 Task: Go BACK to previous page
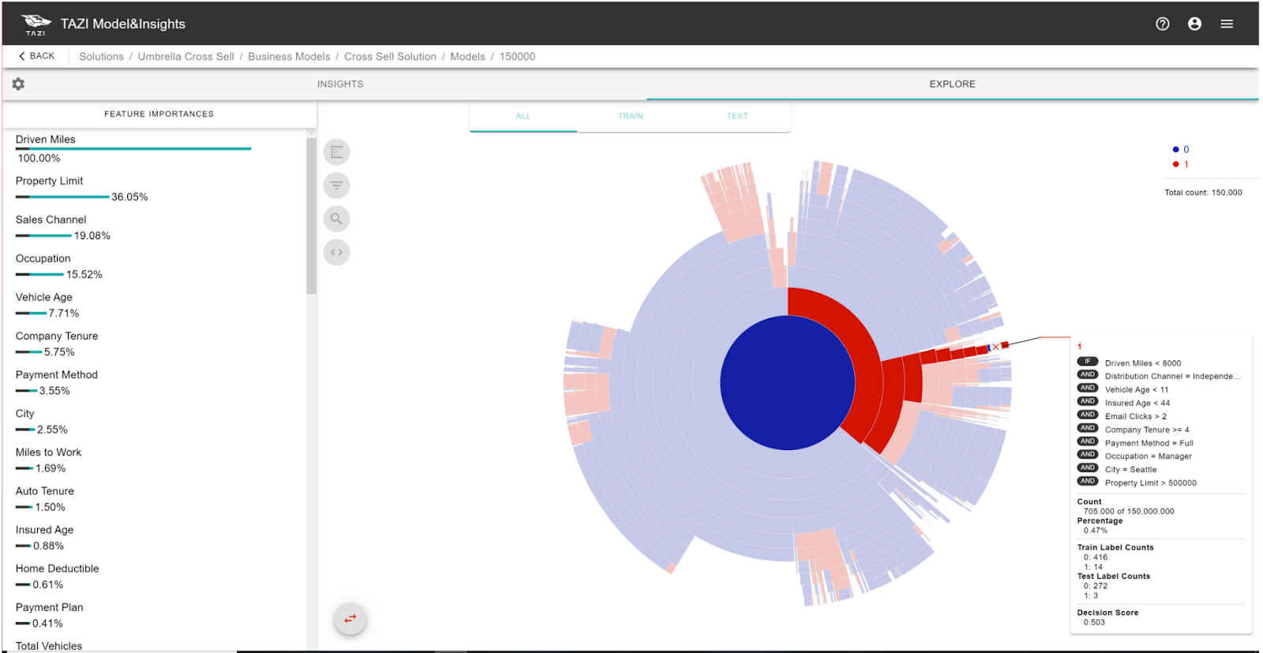(36, 56)
